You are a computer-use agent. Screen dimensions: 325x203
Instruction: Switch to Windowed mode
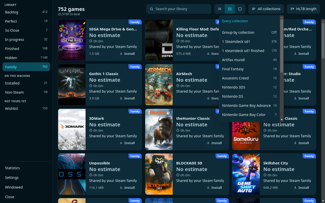tap(26, 187)
